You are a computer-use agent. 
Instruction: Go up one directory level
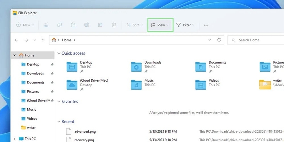43,40
